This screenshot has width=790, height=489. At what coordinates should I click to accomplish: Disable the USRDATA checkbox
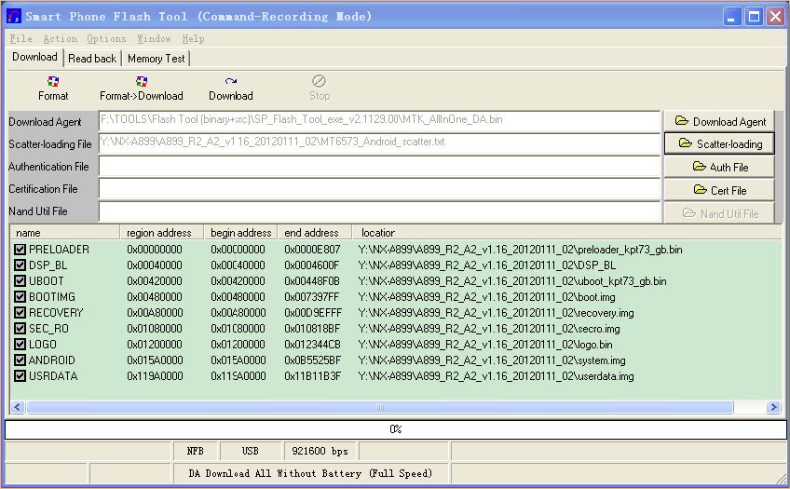20,376
